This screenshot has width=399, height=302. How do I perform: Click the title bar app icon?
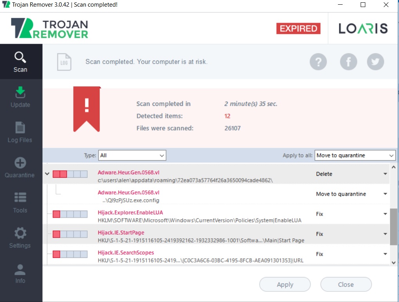[x=6, y=5]
